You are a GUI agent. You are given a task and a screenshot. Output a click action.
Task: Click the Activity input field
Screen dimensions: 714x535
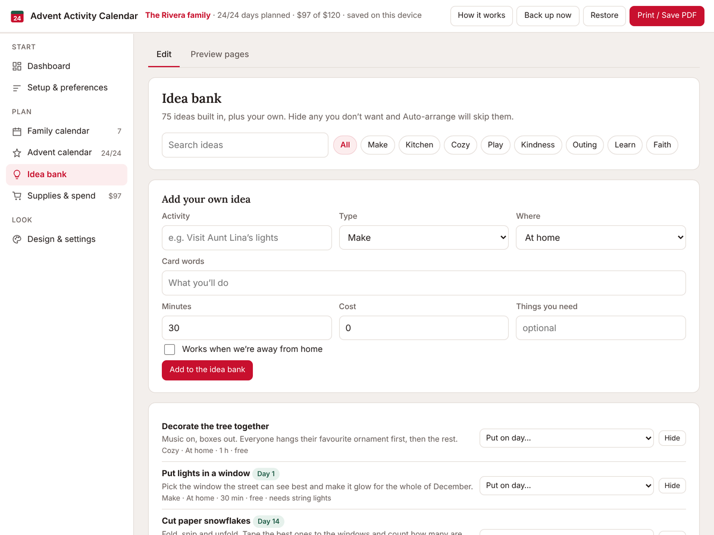[x=247, y=238]
